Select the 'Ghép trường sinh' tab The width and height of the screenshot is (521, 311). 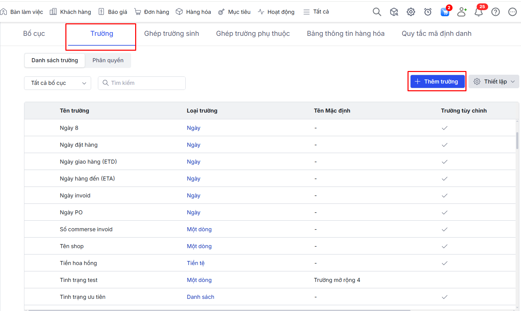(171, 33)
